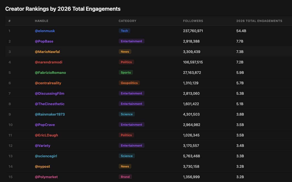Select the @TheCinesthetic handle

[50, 104]
